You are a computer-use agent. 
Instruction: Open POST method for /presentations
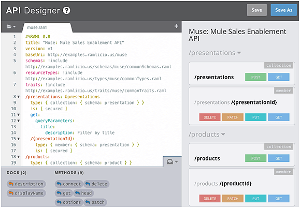[255, 77]
